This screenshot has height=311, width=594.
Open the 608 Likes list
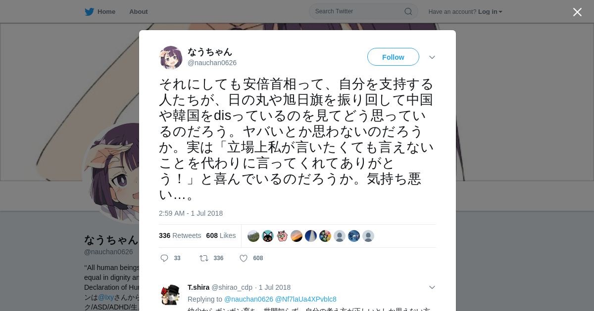[221, 235]
